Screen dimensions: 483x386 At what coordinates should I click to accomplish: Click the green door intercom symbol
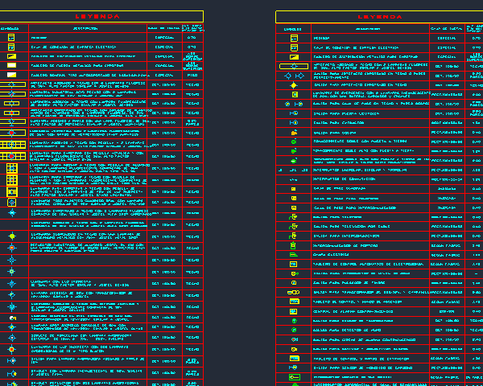click(293, 245)
